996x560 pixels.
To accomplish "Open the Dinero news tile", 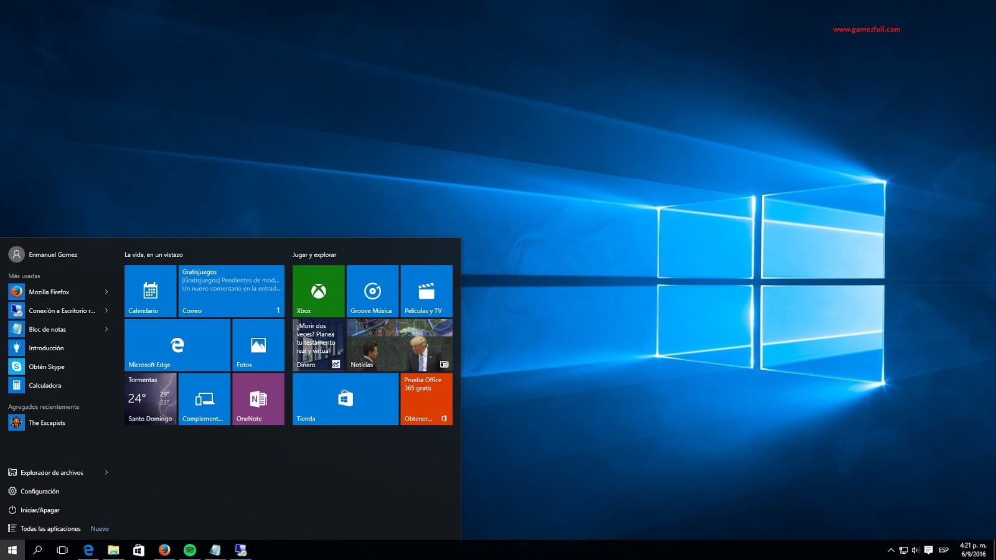I will 318,345.
